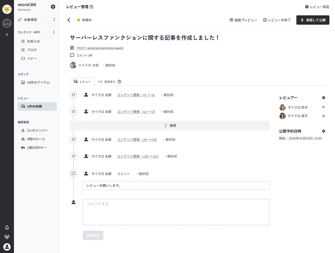Remove reviewer マイクロ 花子
The width and height of the screenshot is (335, 253).
pos(324,107)
